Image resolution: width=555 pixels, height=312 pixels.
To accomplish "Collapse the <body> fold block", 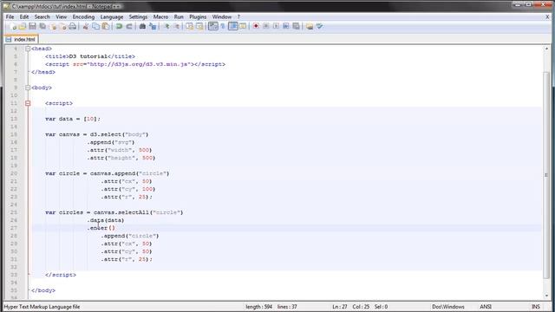I will (x=28, y=88).
